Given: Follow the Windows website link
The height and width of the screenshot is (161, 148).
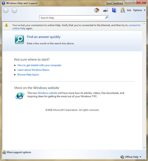Looking at the screenshot, I should click(x=47, y=93).
